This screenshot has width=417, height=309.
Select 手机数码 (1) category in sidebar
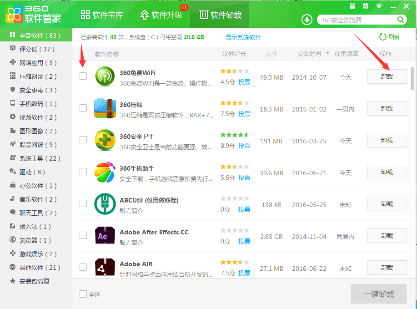click(x=36, y=104)
